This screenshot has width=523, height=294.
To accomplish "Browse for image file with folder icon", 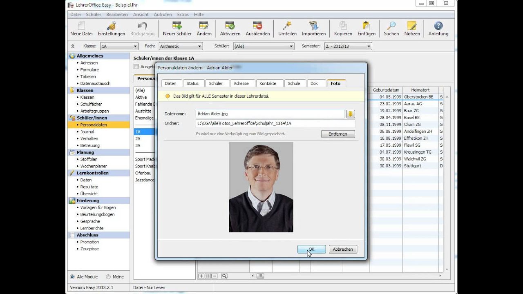I will tap(351, 114).
